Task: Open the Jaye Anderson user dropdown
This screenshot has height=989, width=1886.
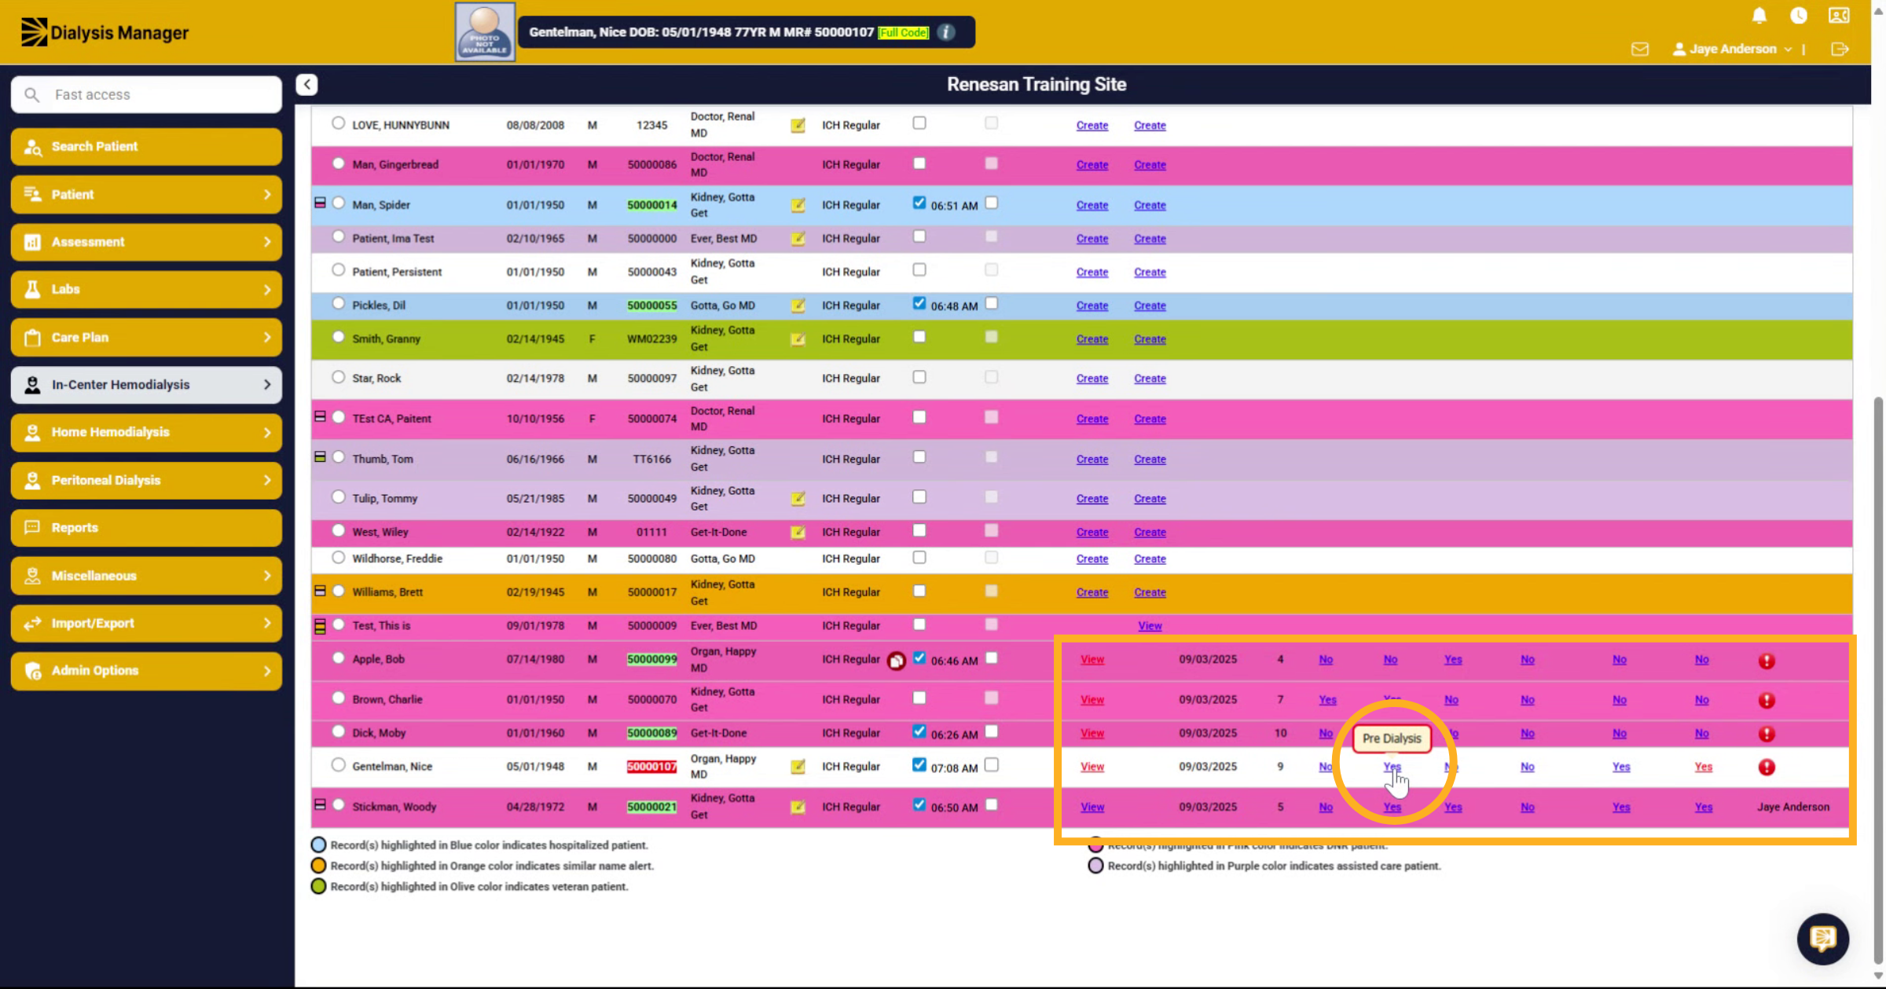Action: pyautogui.click(x=1733, y=49)
